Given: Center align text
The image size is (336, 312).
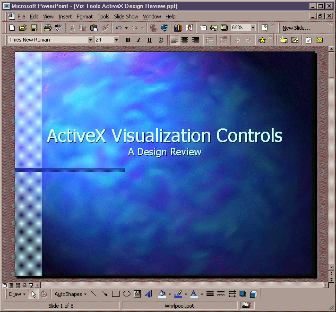Looking at the screenshot, I should [185, 40].
